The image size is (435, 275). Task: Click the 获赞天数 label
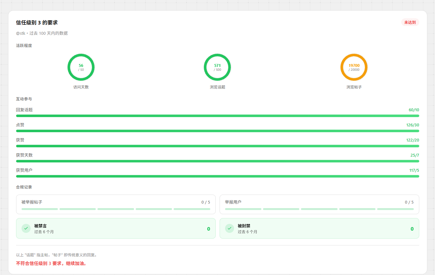point(24,155)
